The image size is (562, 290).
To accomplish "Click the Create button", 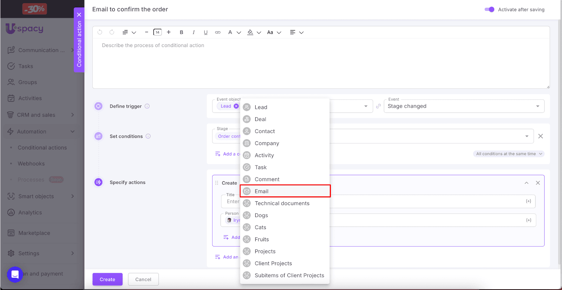I will [107, 279].
